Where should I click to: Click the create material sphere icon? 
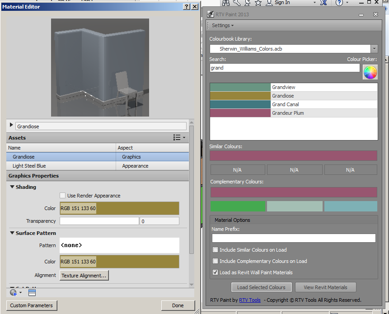tap(13, 293)
